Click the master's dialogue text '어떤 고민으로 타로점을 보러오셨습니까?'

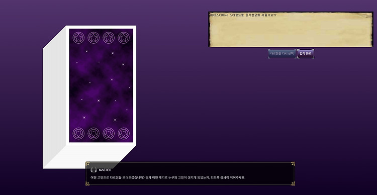pos(117,178)
